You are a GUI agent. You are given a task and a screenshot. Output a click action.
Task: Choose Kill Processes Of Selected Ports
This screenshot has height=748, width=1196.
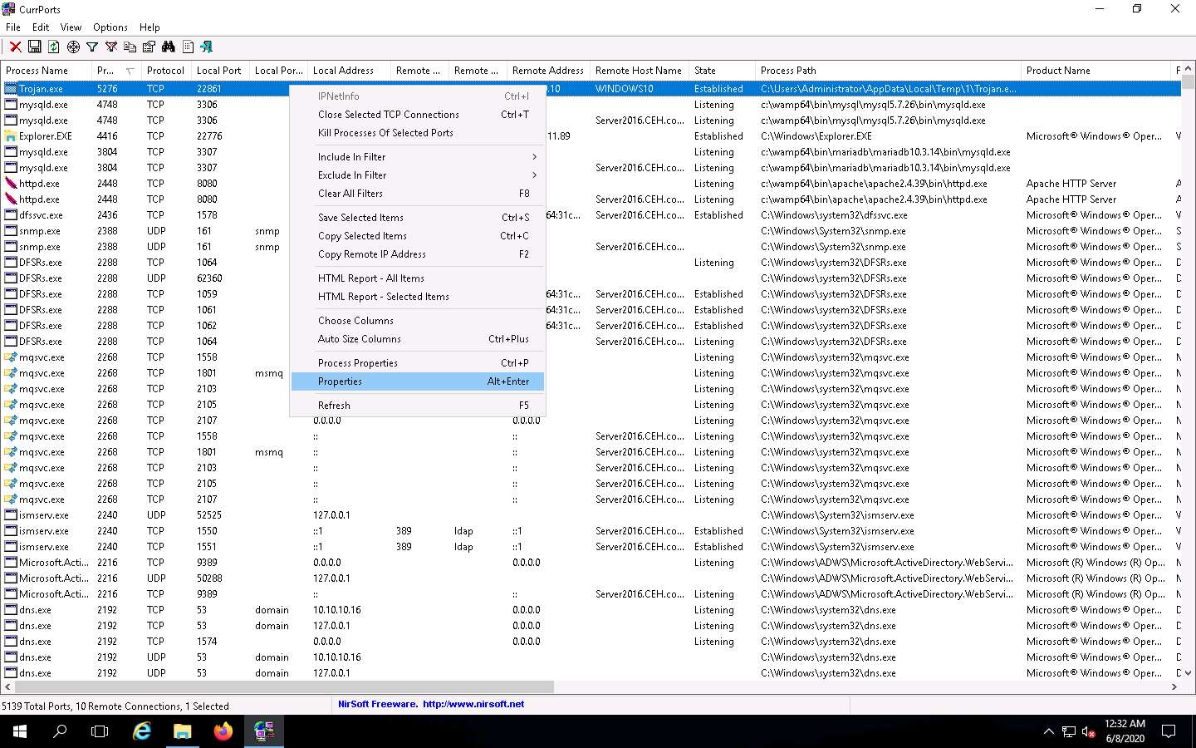coord(417,133)
